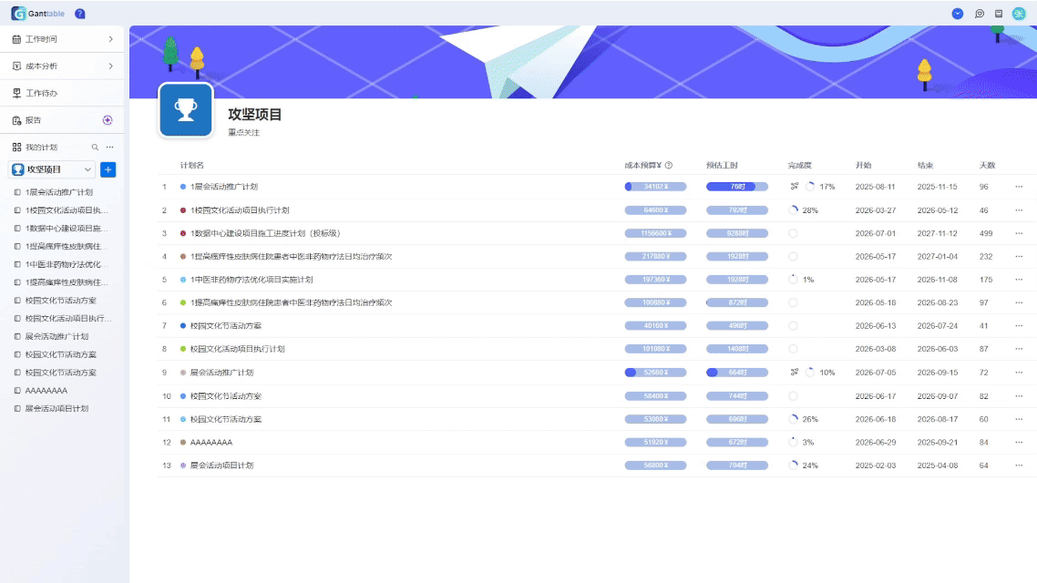Screen dimensions: 1037x583
Task: Open more options for row 11
Action: pyautogui.click(x=1019, y=419)
